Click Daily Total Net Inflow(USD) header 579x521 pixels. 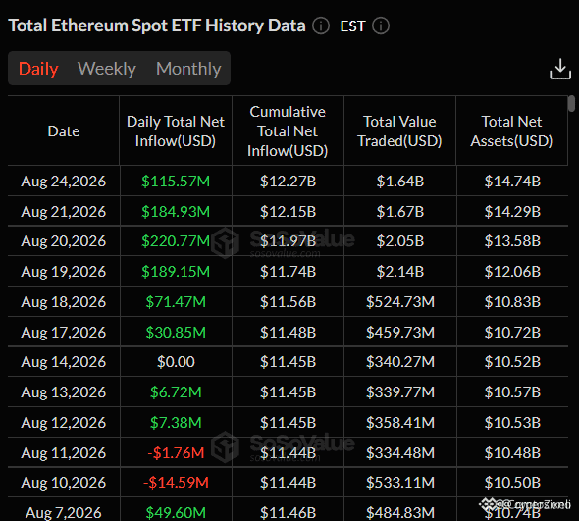tap(176, 131)
